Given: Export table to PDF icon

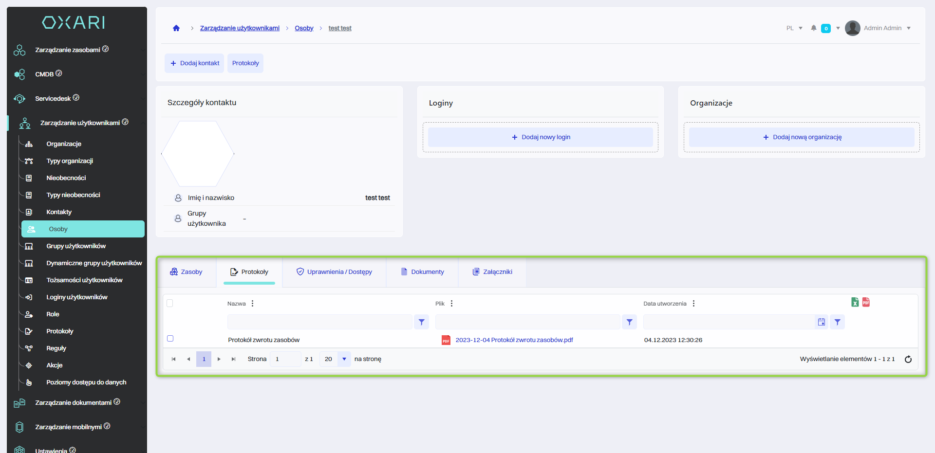Looking at the screenshot, I should [x=866, y=302].
